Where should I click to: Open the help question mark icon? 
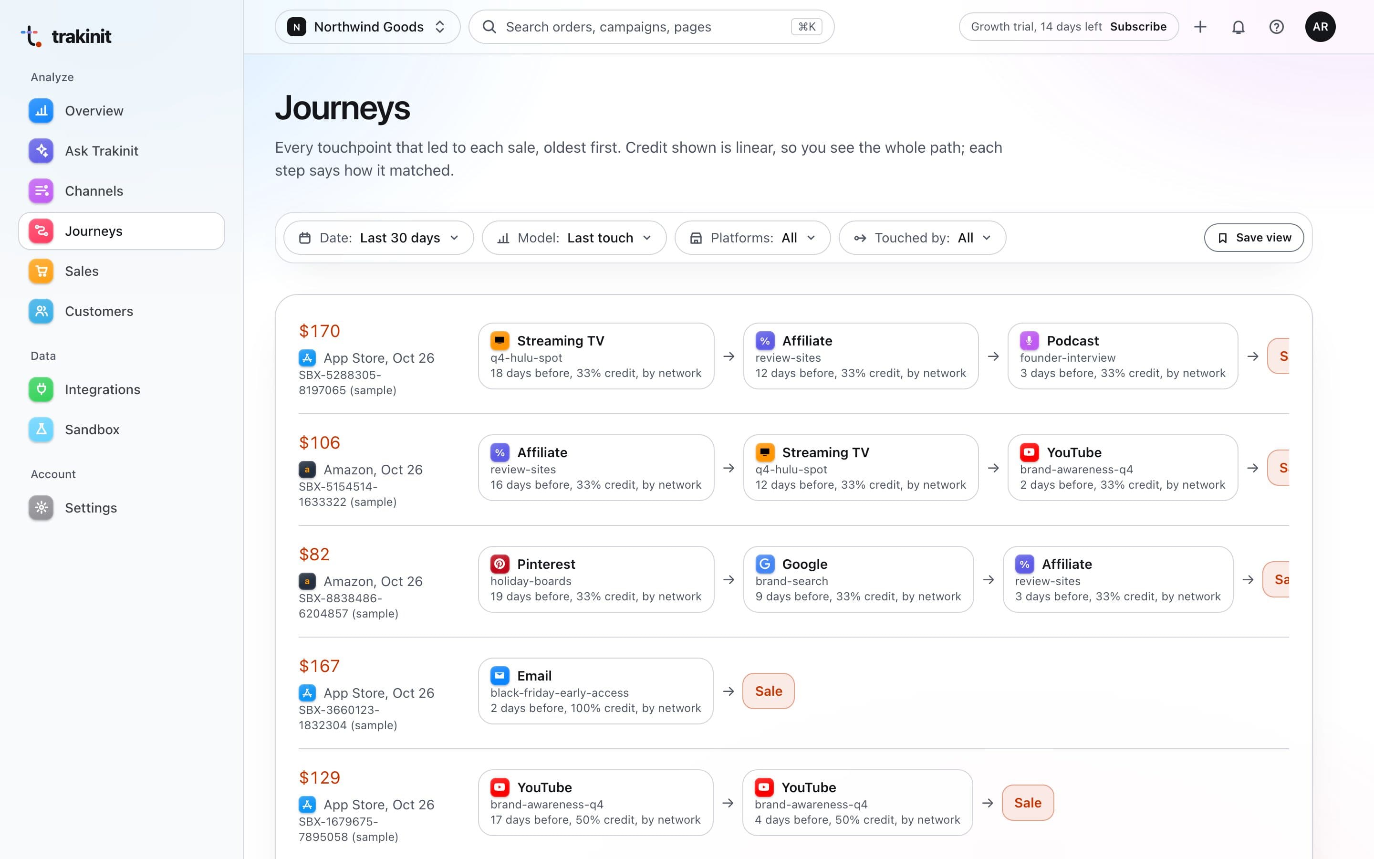coord(1276,27)
